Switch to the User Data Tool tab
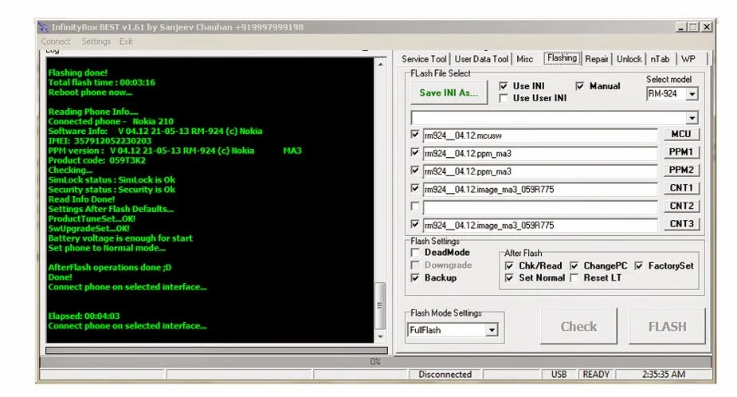 (x=481, y=59)
